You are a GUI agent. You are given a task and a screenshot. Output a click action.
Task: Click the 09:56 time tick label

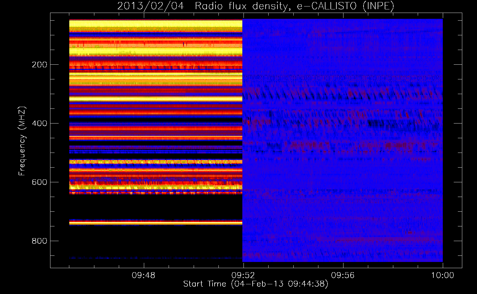(343, 275)
